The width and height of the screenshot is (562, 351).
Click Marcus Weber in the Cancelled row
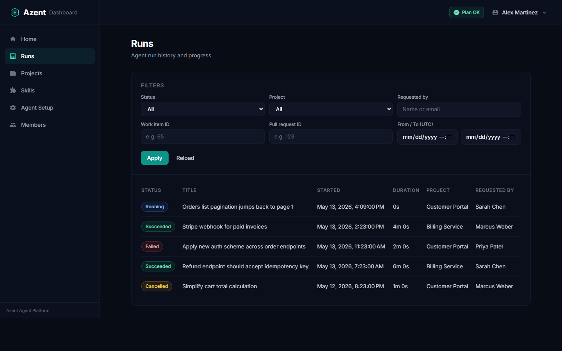coord(494,286)
